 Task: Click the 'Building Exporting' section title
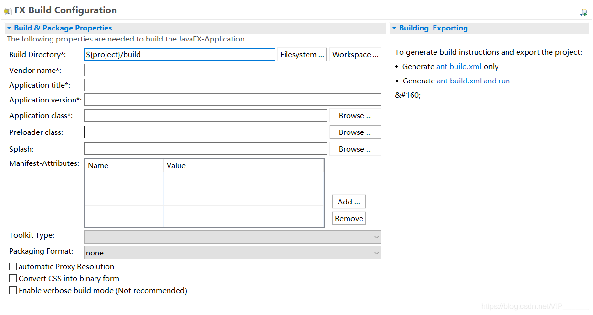click(x=434, y=28)
